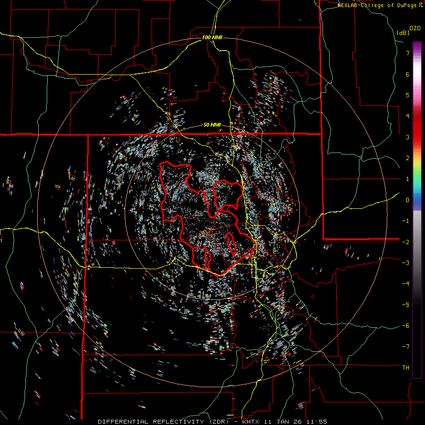Click the 2 value on the dB scale
This screenshot has height=425, width=425.
(x=408, y=158)
